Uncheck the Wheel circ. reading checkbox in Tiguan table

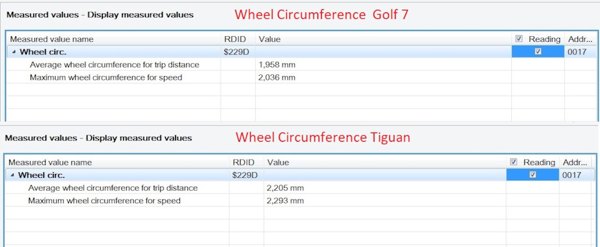[x=532, y=175]
